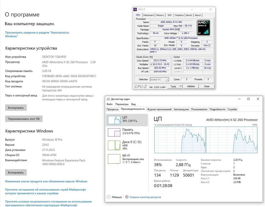Click the product key change link
The image size is (265, 207).
coord(46,181)
